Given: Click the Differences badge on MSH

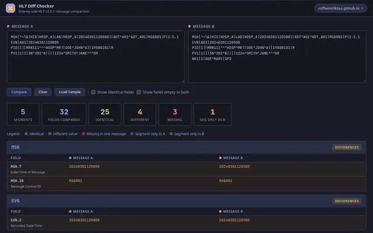Looking at the screenshot, I should pyautogui.click(x=347, y=147).
